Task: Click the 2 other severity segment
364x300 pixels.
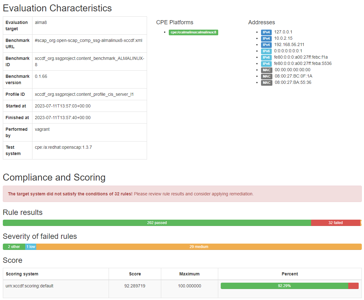Action: point(14,246)
